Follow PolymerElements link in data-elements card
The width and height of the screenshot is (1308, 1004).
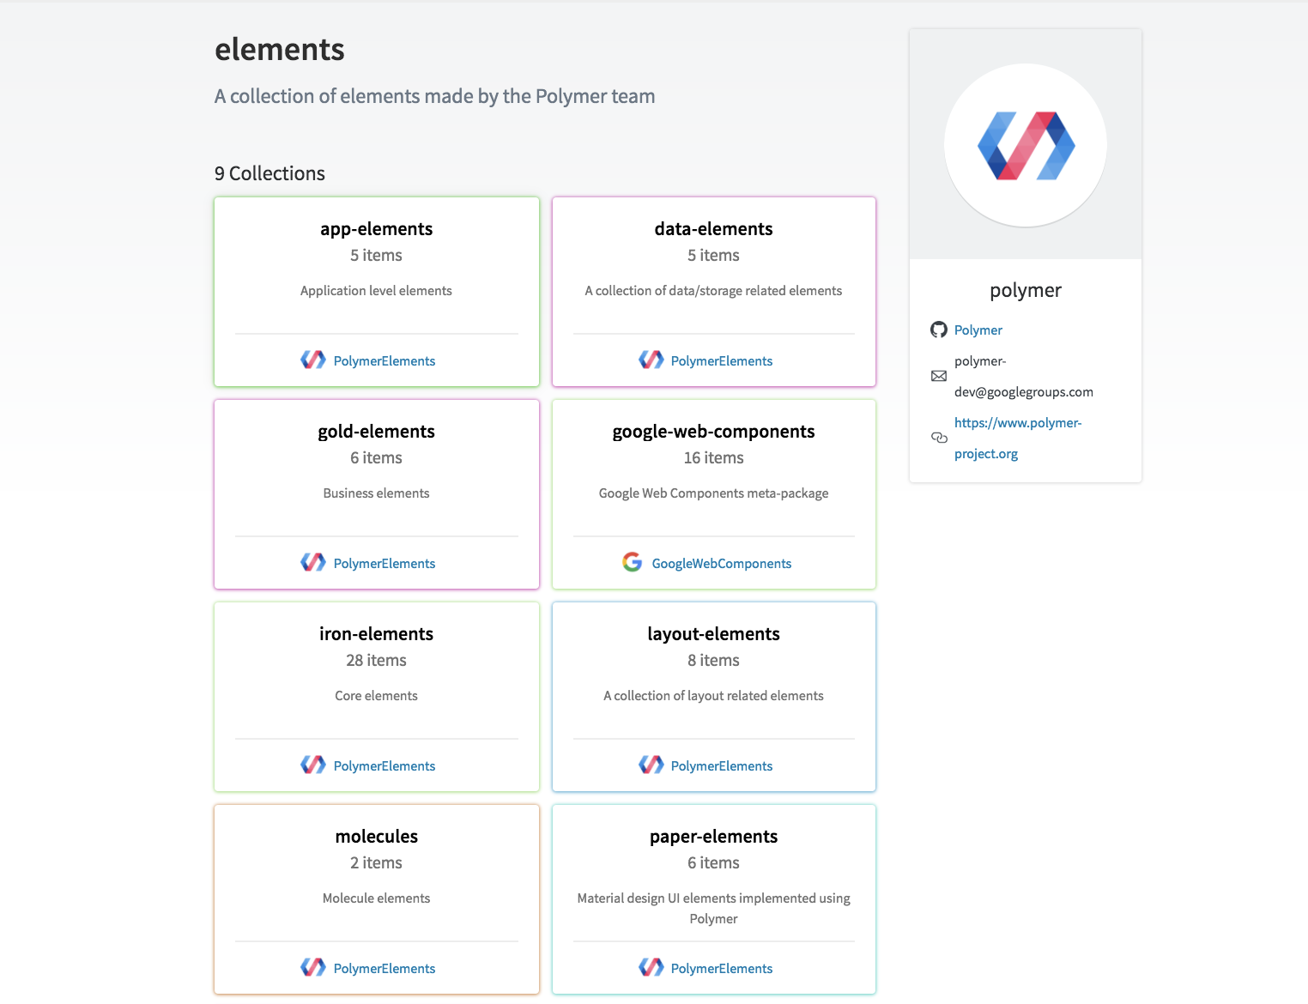722,361
